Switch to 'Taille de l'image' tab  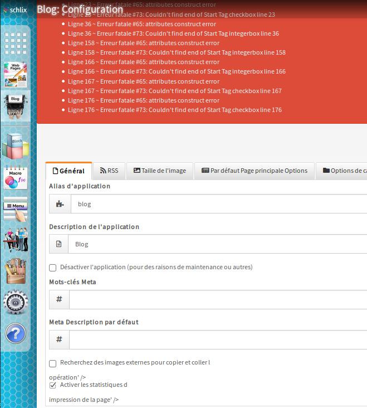coord(160,171)
